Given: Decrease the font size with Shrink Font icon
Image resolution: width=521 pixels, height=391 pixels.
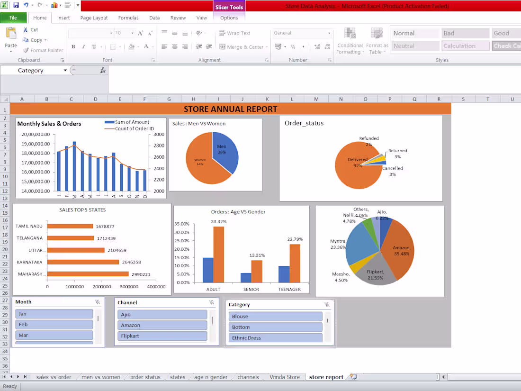Looking at the screenshot, I should click(x=150, y=33).
